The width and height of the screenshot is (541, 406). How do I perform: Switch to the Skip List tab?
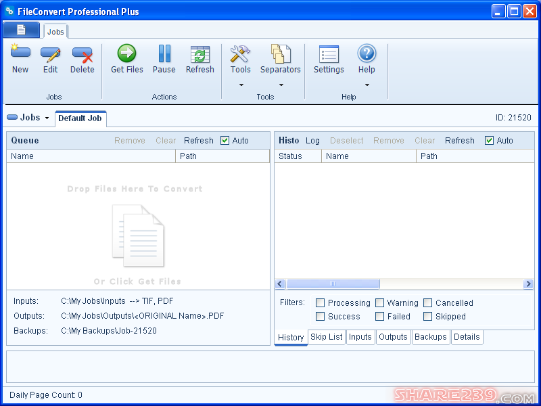pyautogui.click(x=327, y=337)
